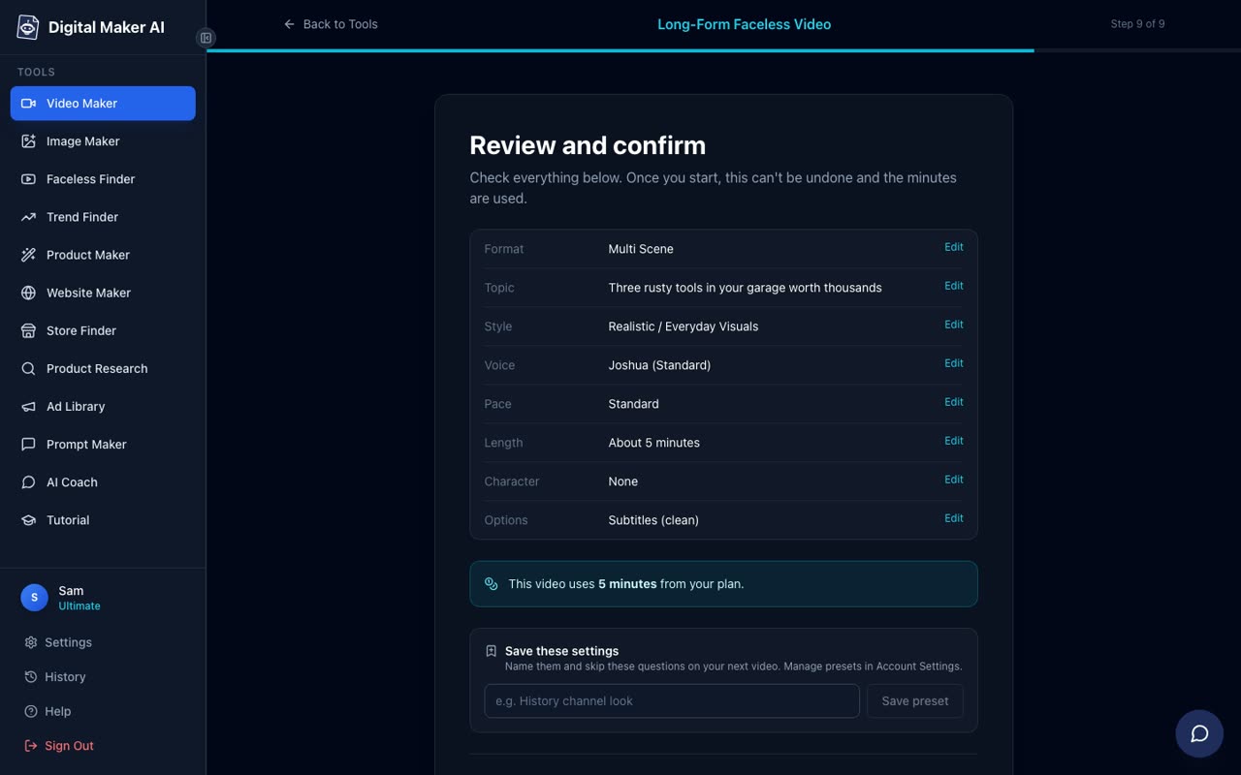Click the Store Finder storefront icon
The width and height of the screenshot is (1241, 775).
click(28, 330)
